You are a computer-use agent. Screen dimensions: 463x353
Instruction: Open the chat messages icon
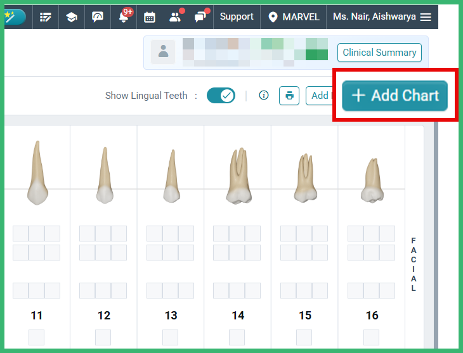pos(200,17)
